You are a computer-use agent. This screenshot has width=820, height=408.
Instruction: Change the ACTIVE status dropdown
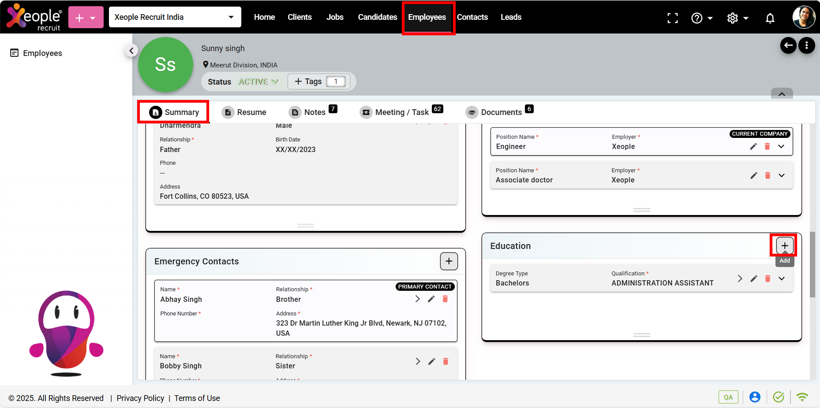(258, 82)
